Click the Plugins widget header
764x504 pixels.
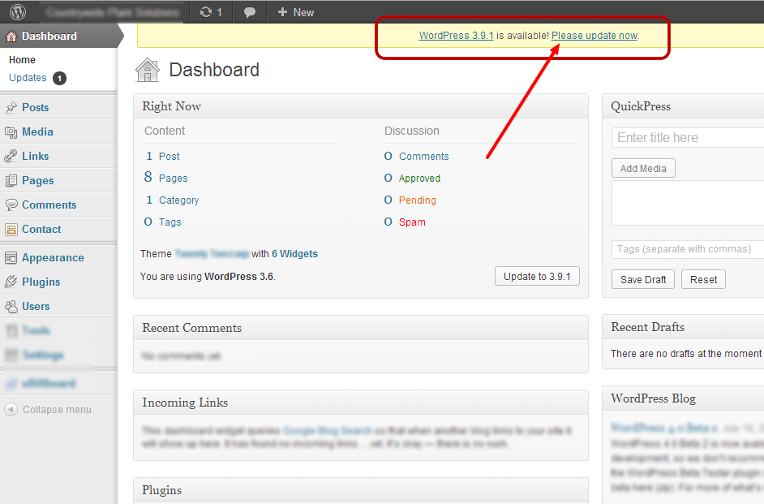pyautogui.click(x=361, y=490)
